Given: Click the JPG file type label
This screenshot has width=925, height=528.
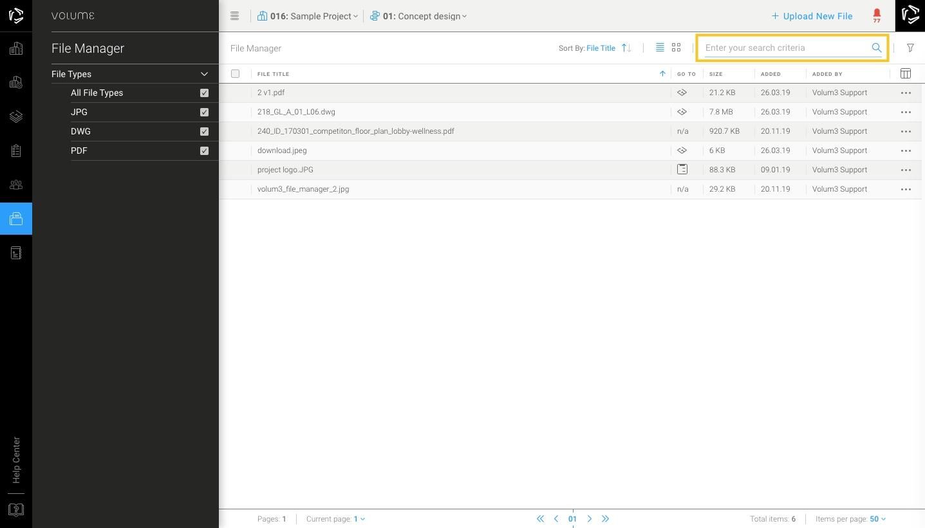Looking at the screenshot, I should [x=79, y=112].
